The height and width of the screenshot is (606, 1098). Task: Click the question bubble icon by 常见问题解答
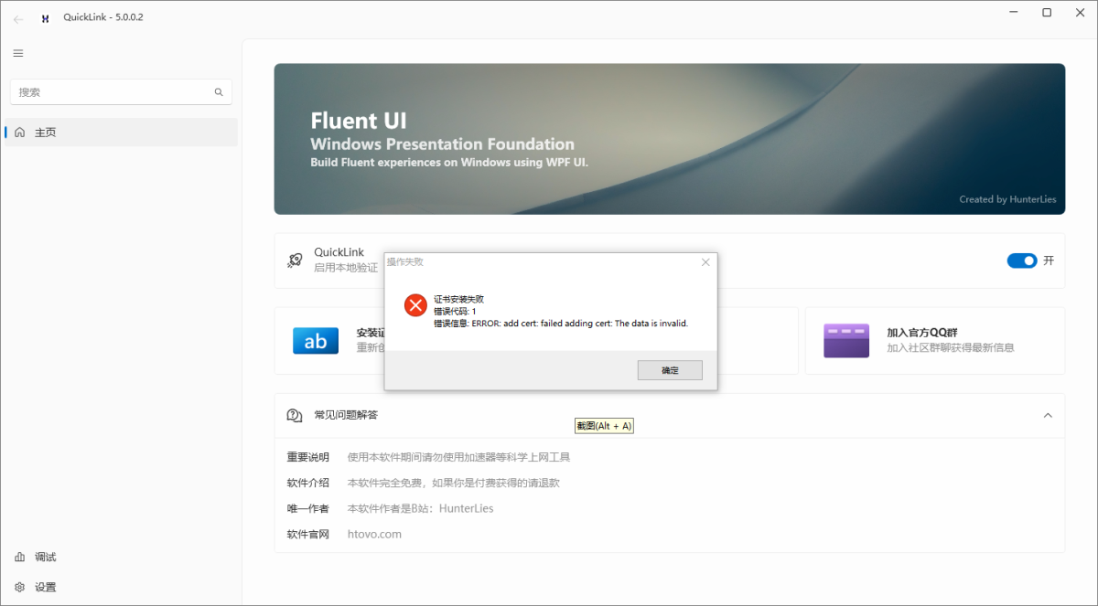tap(295, 415)
